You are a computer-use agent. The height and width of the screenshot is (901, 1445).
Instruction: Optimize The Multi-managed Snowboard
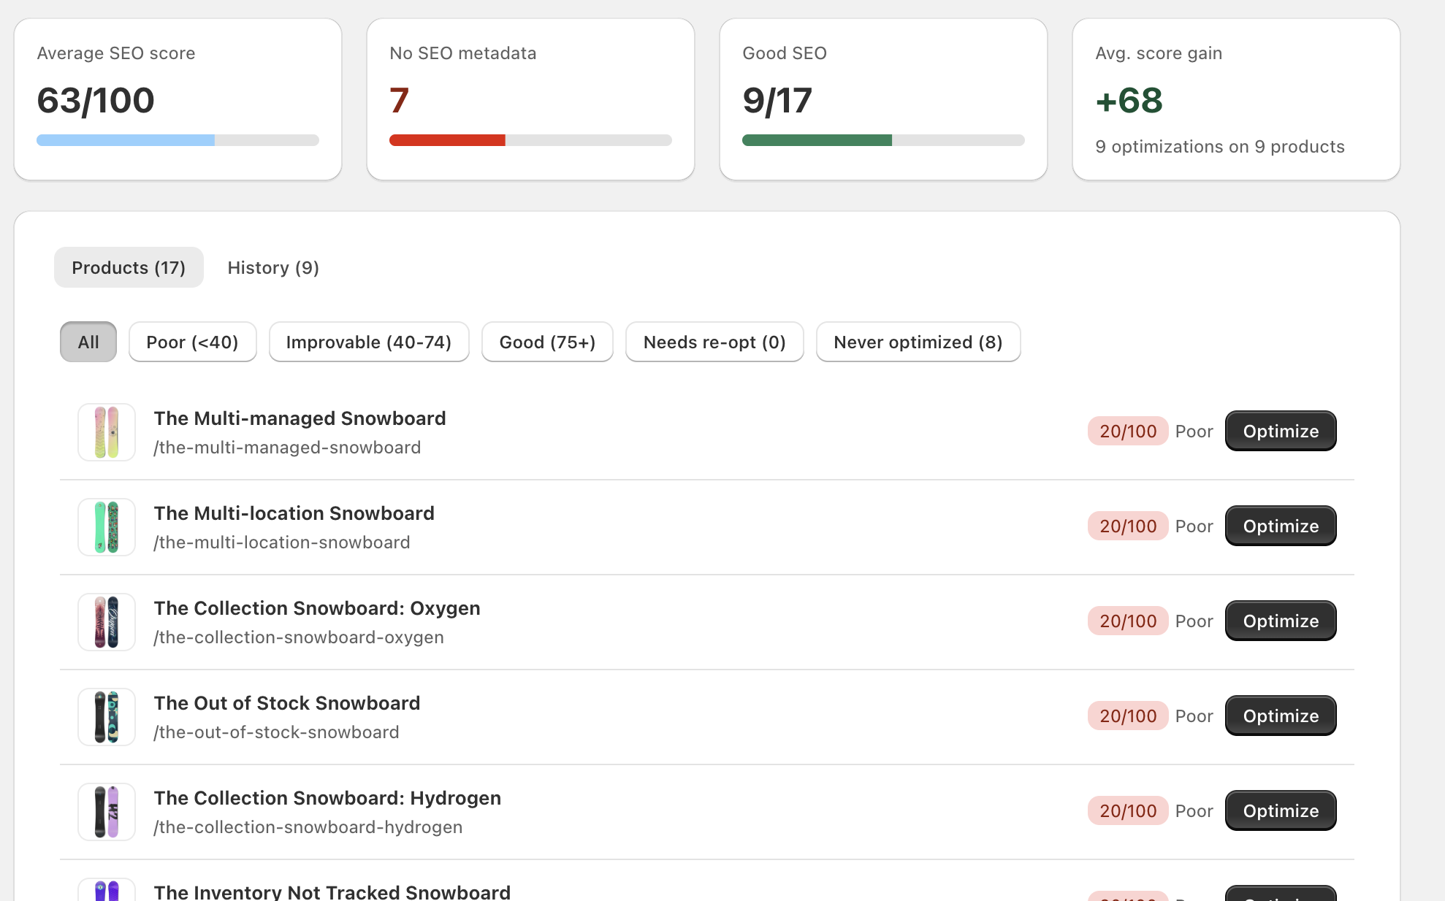coord(1281,431)
